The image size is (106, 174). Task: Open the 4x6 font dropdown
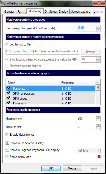click(89, 151)
